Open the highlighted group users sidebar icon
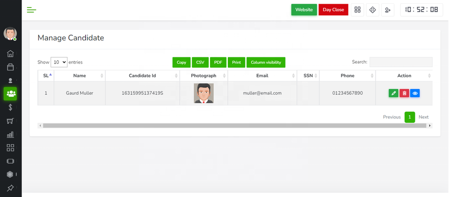The image size is (449, 197). tap(10, 93)
